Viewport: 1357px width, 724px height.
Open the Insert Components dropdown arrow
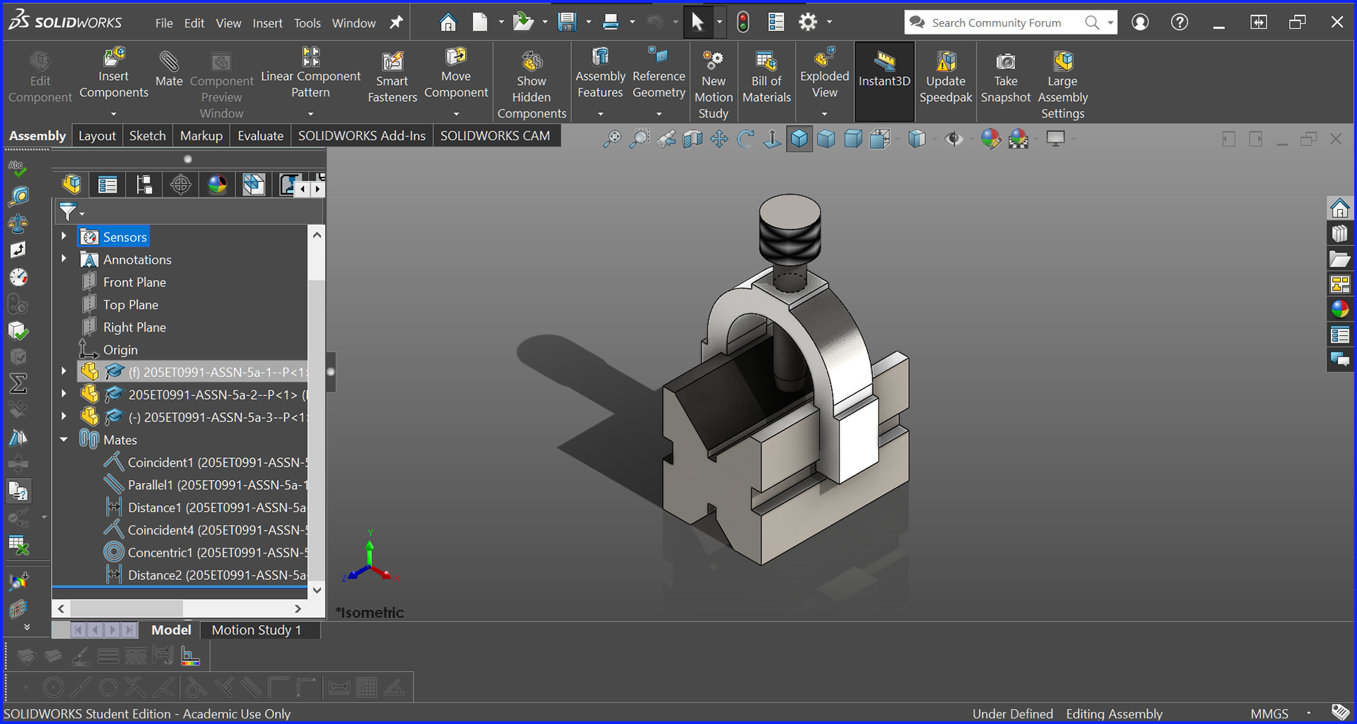click(113, 114)
